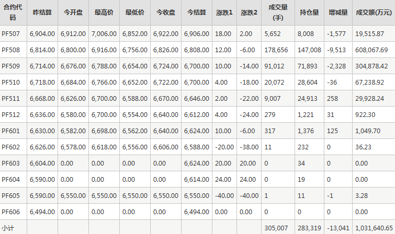Screen dimensions: 395x234
Task: Click PF508 turnover 608,067.69
Action: (371, 50)
